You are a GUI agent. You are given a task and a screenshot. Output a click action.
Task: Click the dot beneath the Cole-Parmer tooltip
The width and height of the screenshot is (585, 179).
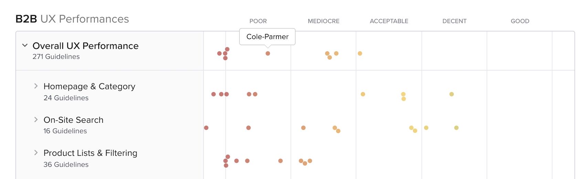tap(268, 53)
